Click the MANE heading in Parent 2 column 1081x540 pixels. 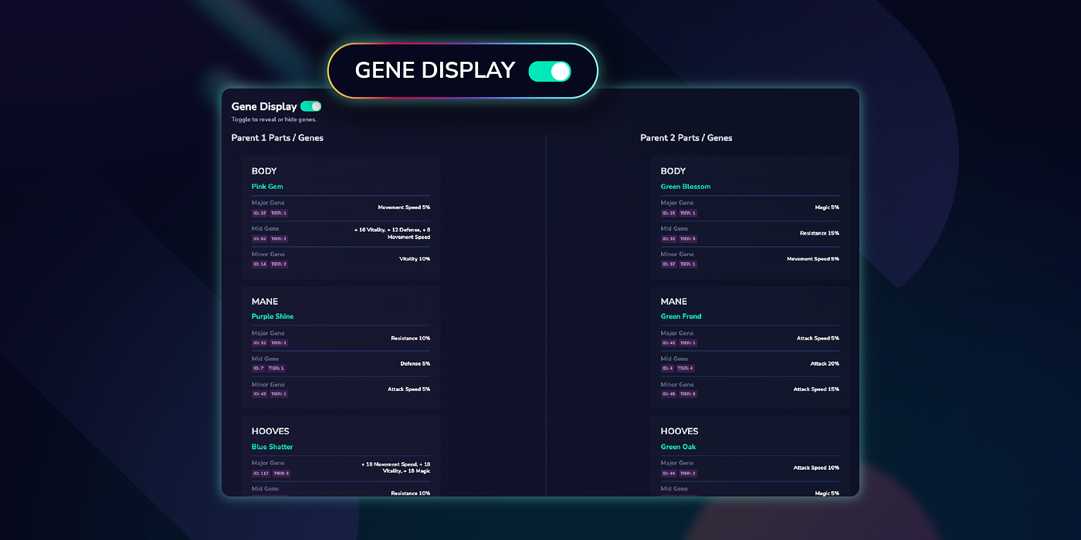674,302
